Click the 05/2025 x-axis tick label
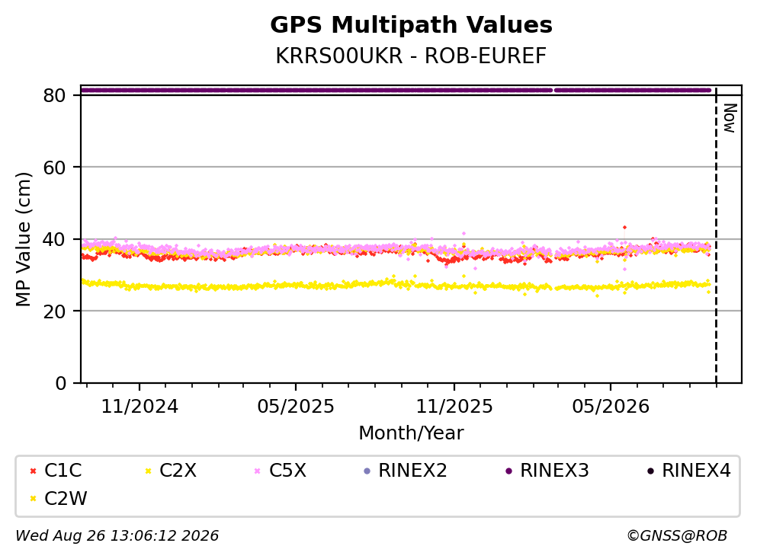The image size is (757, 559). (x=296, y=407)
